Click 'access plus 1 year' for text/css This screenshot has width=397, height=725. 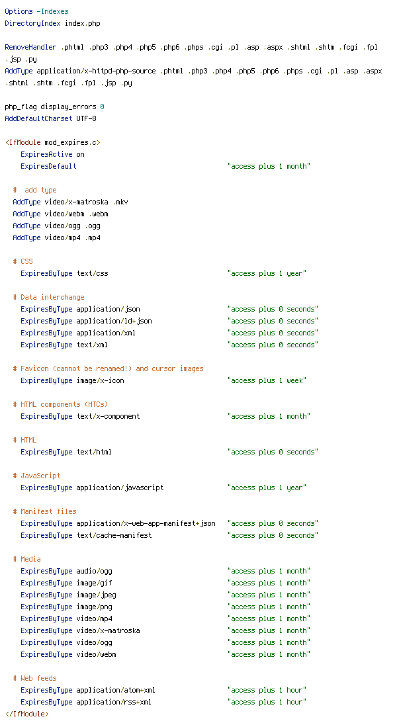(267, 274)
